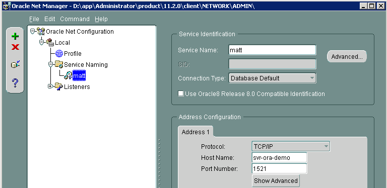Enable Oracle8 Release 8.0 Compatible Identification
The image size is (387, 188).
pos(181,93)
